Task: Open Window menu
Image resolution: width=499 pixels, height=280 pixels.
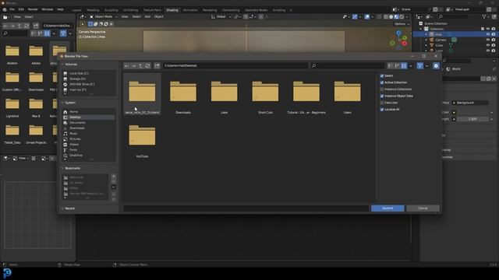Action: pos(47,9)
